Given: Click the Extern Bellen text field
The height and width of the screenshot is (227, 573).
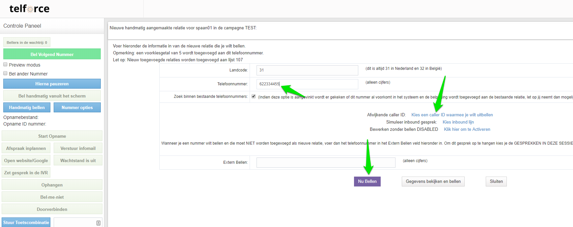Looking at the screenshot, I should (x=326, y=162).
